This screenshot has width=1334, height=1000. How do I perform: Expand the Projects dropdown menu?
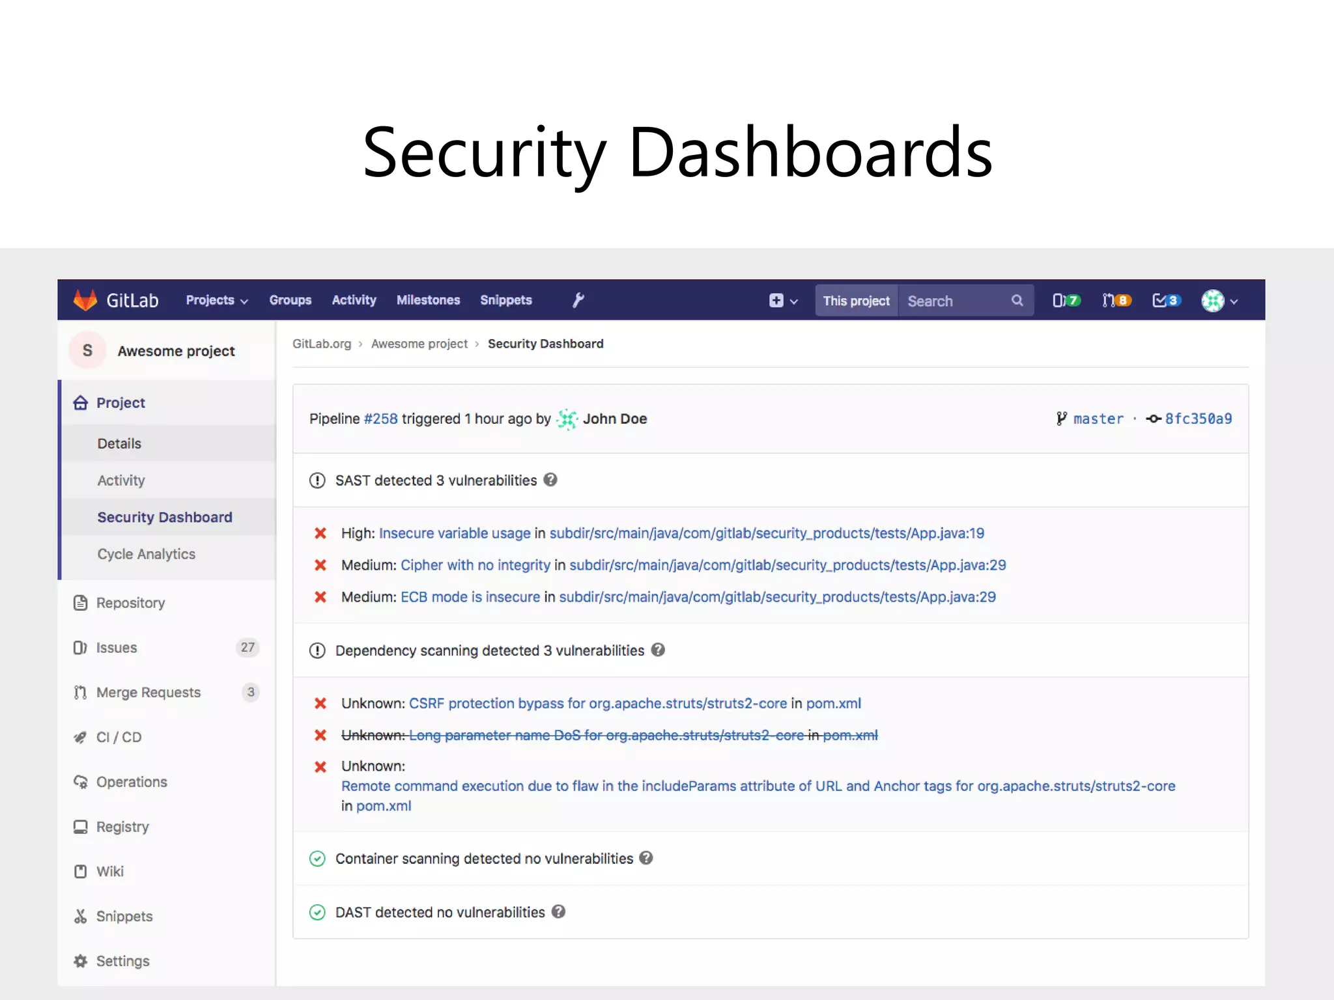[217, 300]
